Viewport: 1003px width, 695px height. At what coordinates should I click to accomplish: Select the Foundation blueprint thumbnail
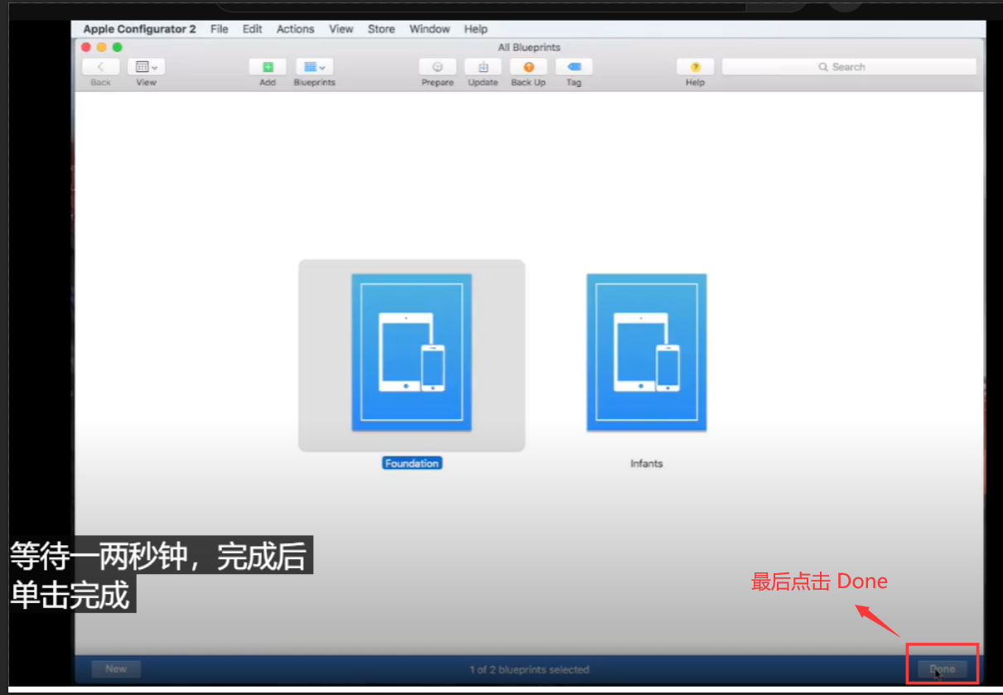pyautogui.click(x=412, y=353)
